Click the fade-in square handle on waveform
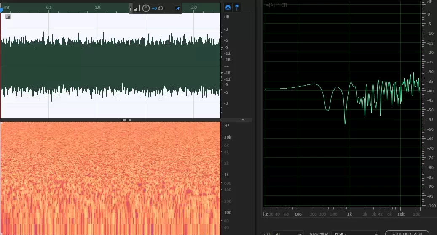 pos(8,17)
